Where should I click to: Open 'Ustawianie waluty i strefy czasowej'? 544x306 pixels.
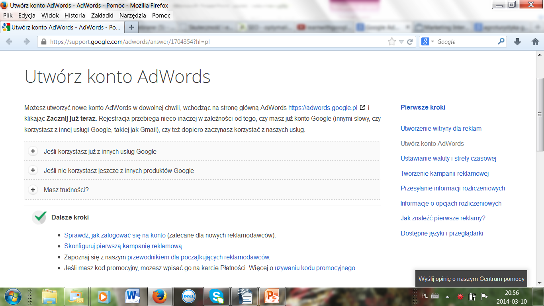pyautogui.click(x=448, y=158)
